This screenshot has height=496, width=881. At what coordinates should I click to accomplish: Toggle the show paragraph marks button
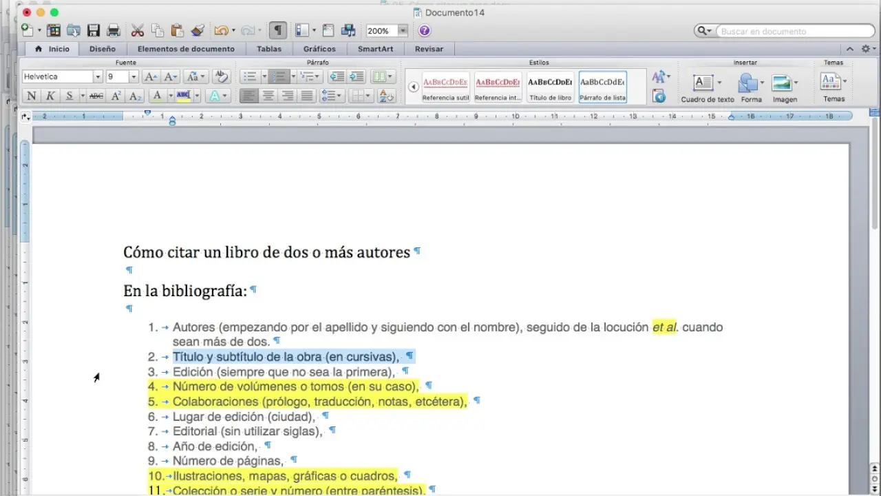coord(277,30)
